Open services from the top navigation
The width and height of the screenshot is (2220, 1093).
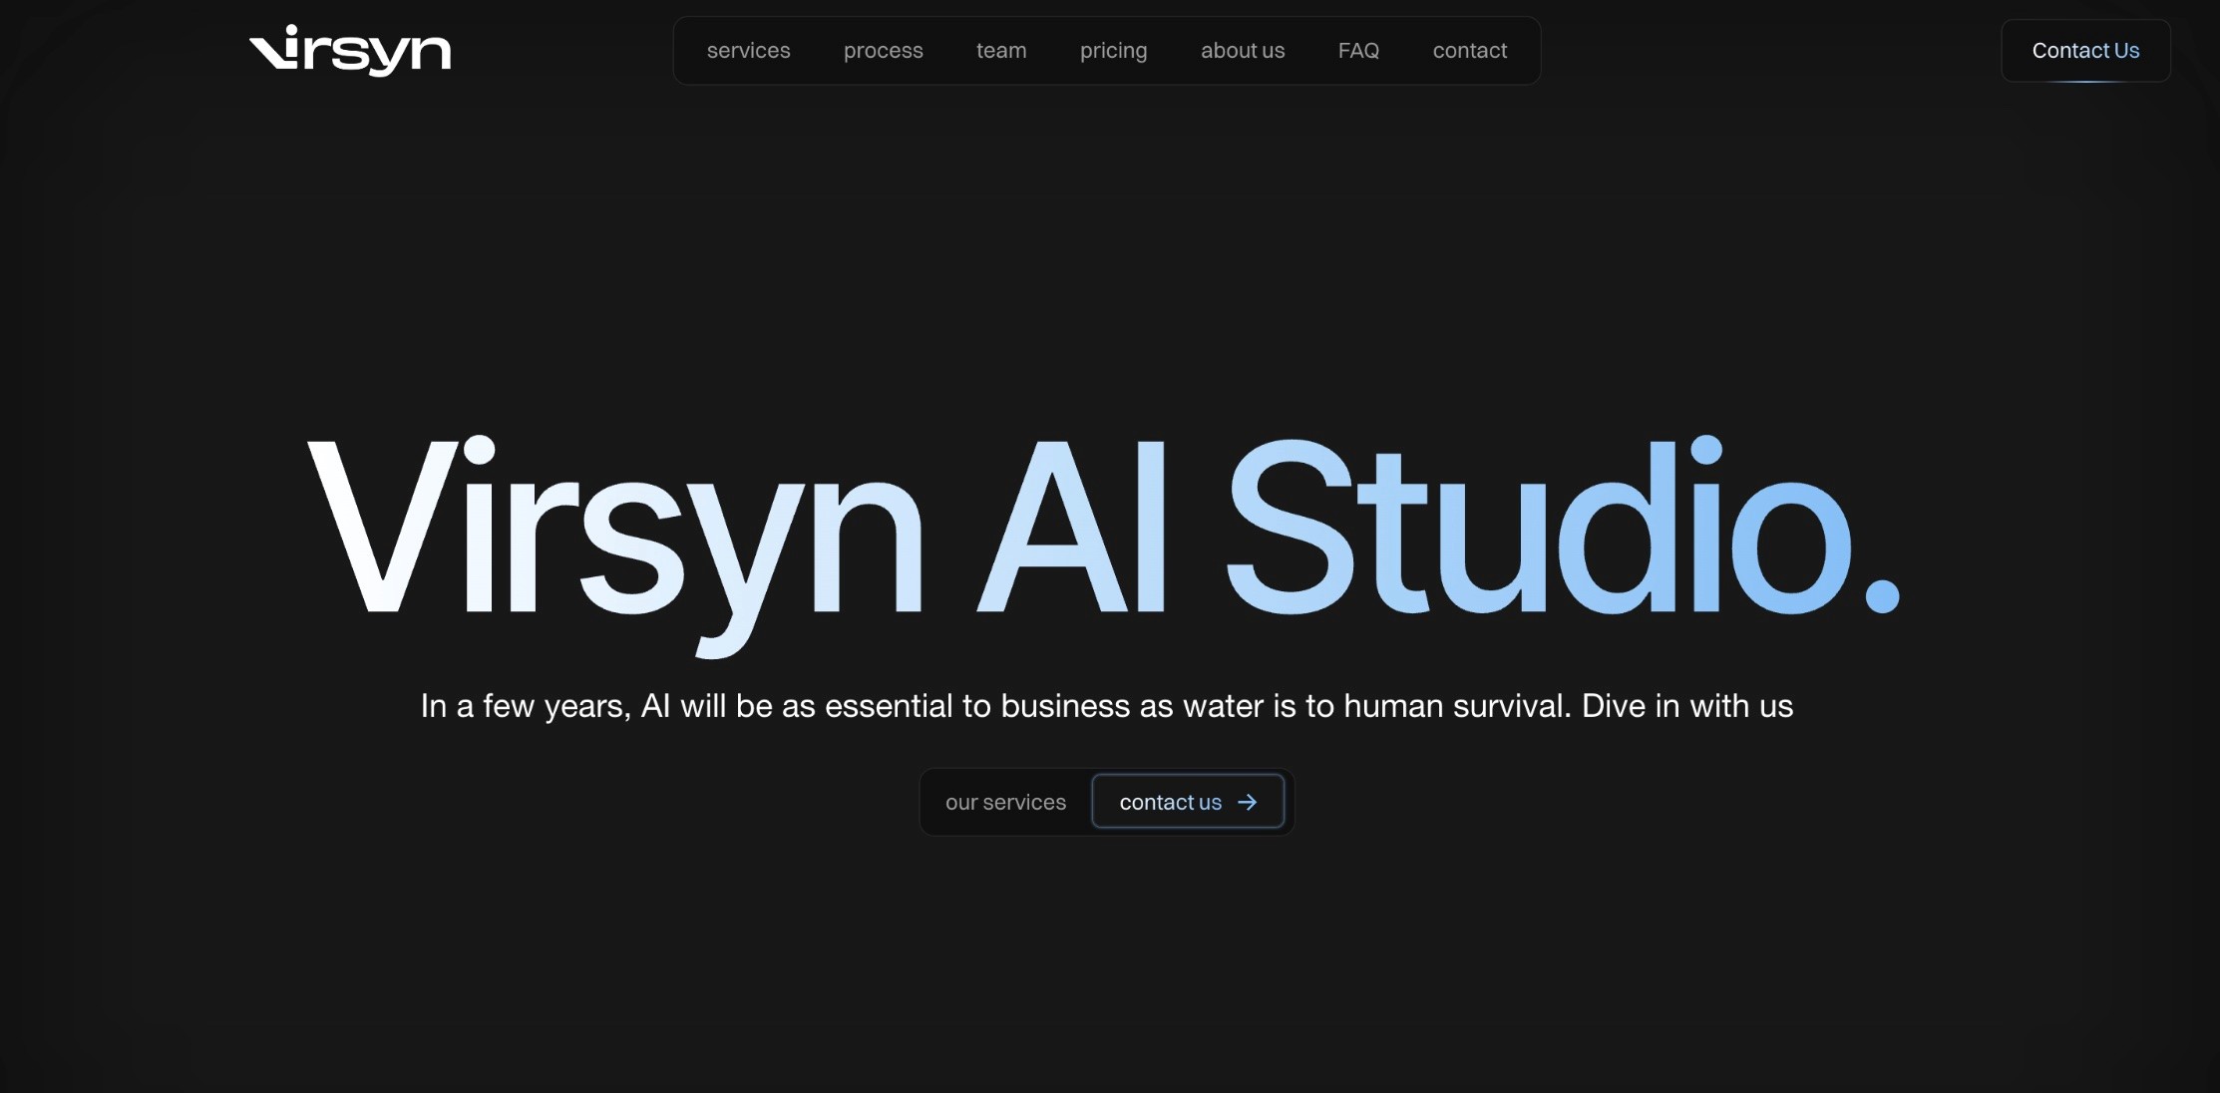(748, 50)
